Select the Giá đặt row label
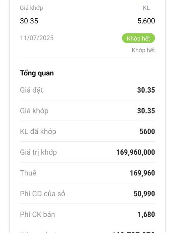Screen dimensions: 175x233 32,90
